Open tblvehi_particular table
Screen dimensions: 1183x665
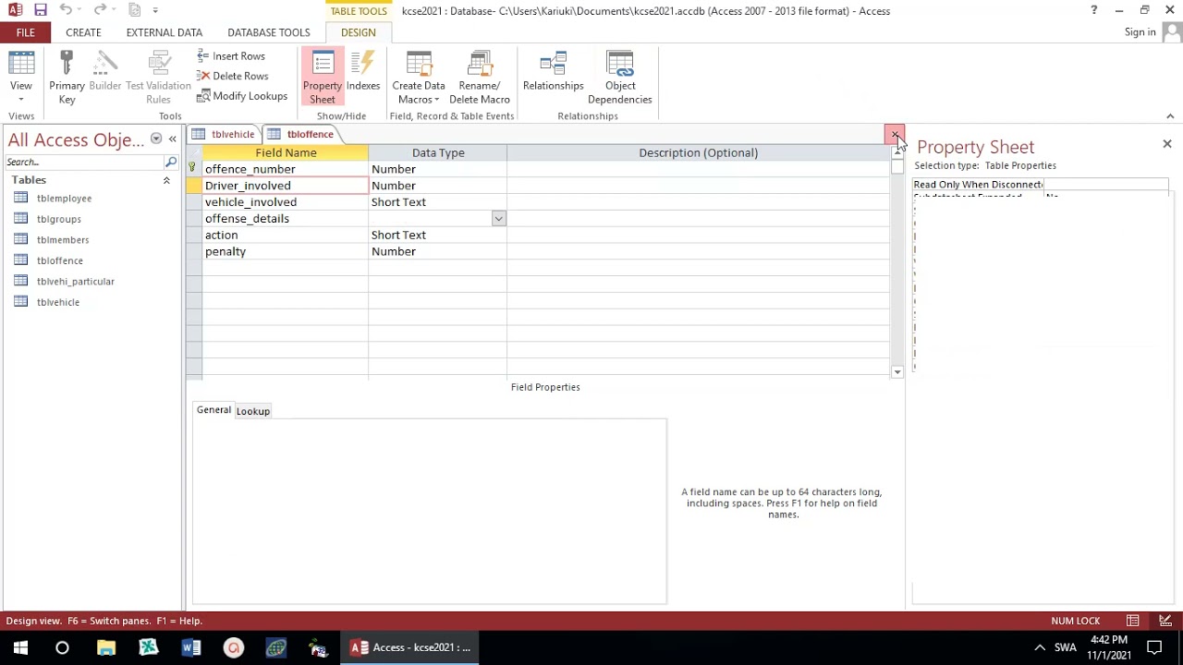click(x=76, y=282)
